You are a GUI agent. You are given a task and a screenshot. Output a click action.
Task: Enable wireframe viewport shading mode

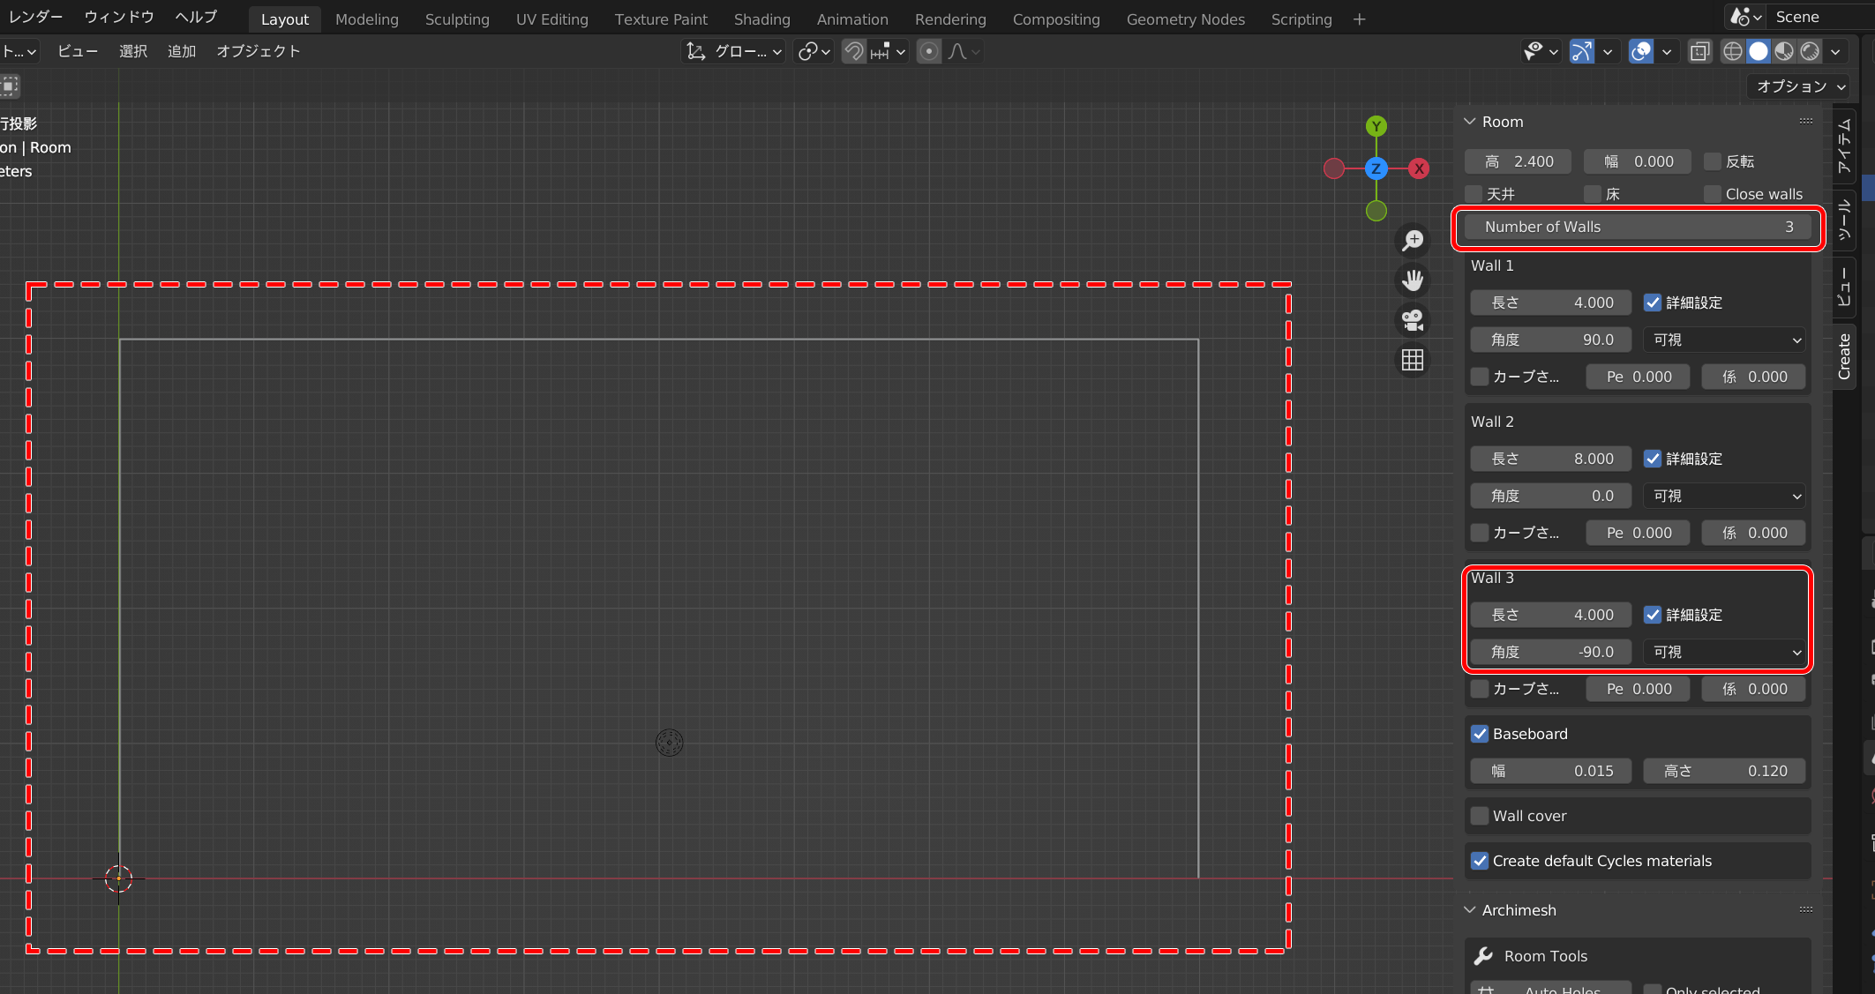click(x=1732, y=52)
